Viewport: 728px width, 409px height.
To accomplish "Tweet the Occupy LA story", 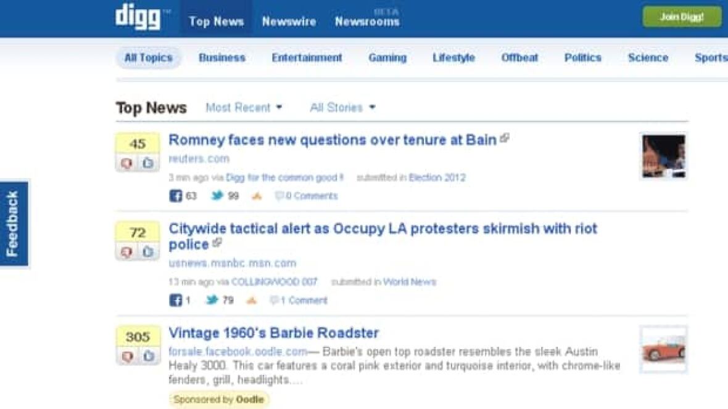I will click(212, 301).
